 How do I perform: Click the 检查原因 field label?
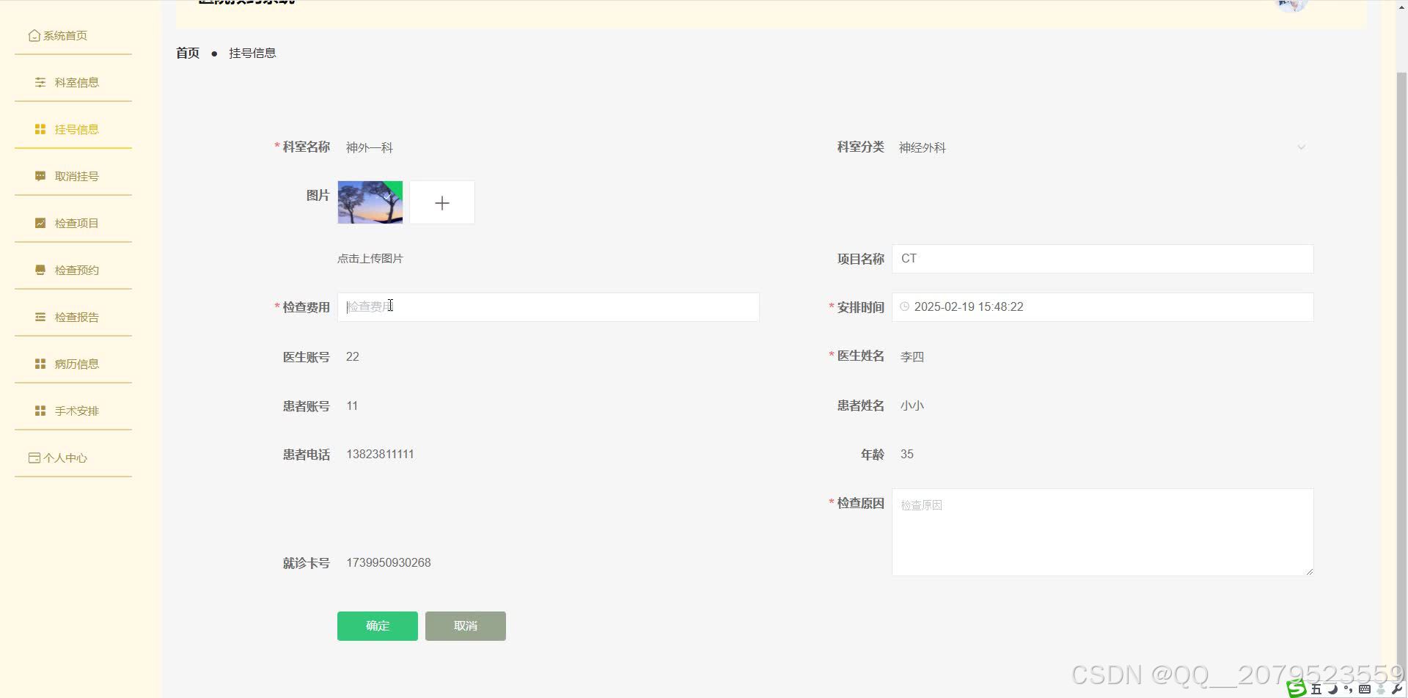coord(861,503)
